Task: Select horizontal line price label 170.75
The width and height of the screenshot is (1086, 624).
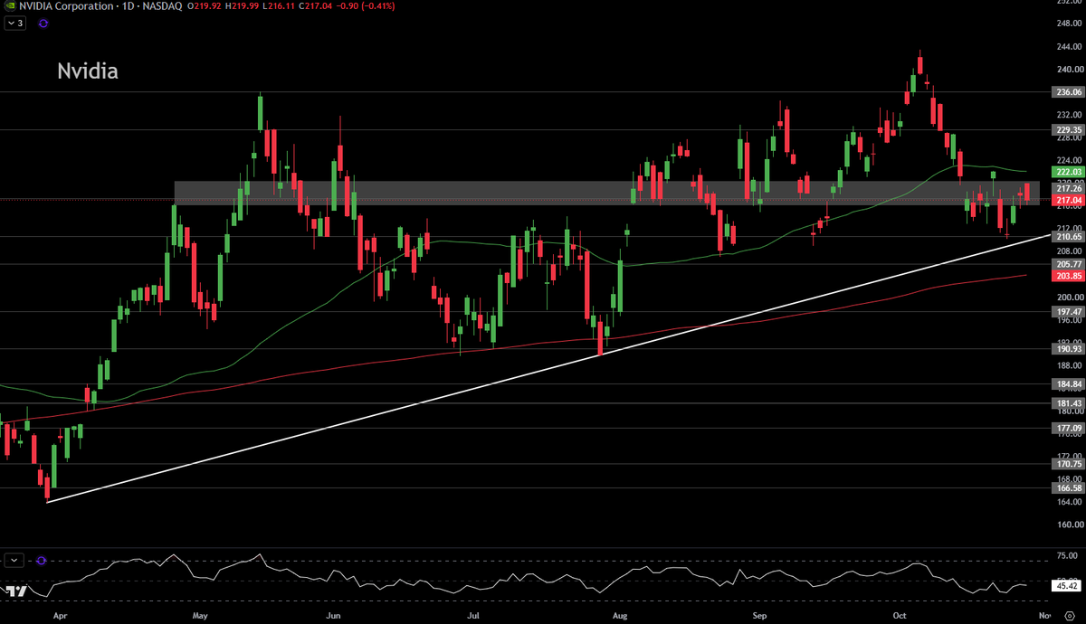Action: [x=1069, y=464]
